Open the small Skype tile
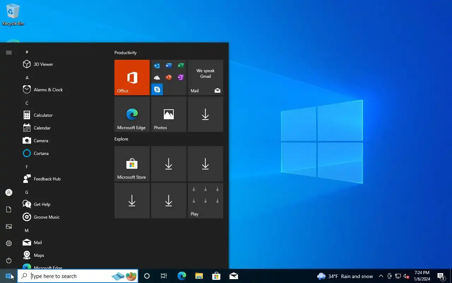The height and width of the screenshot is (283, 452). 157,89
